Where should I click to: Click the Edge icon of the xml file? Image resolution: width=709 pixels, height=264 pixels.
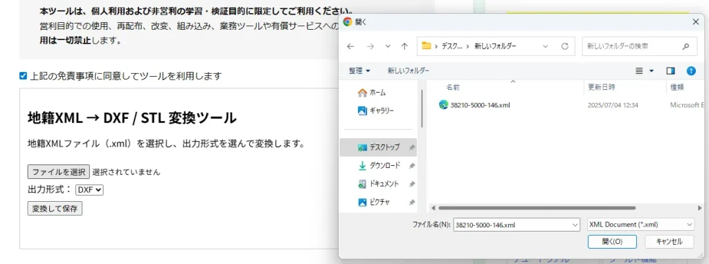443,104
